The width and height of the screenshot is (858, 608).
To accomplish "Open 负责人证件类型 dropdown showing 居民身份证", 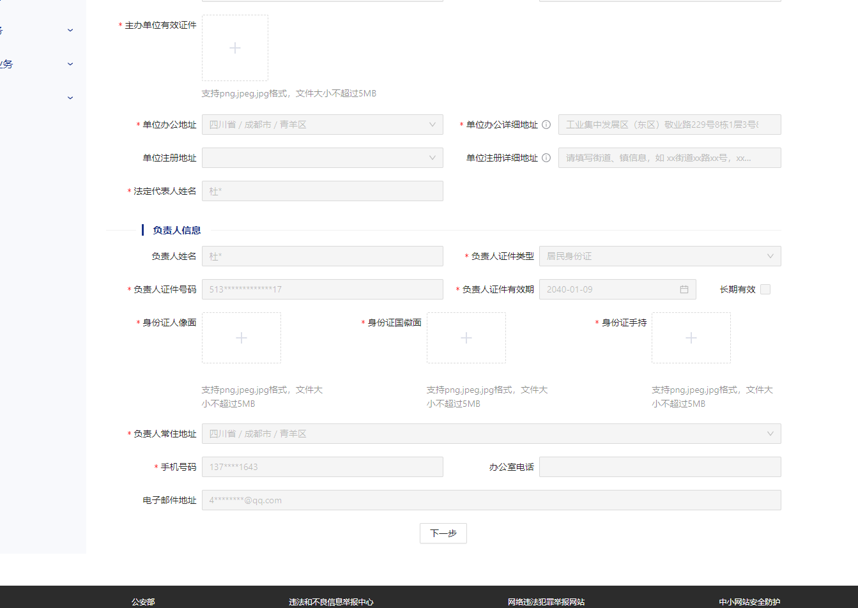I will click(660, 256).
